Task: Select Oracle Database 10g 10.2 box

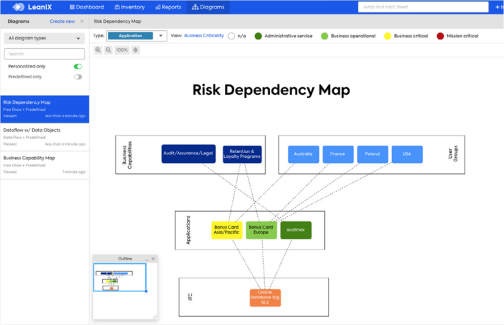Action: (265, 297)
